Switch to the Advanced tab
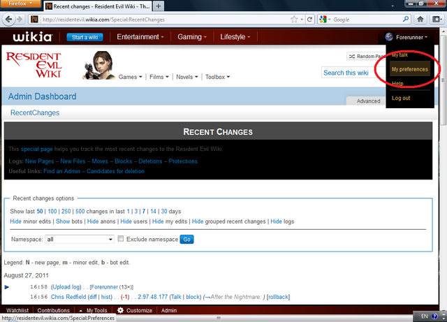 tap(368, 101)
